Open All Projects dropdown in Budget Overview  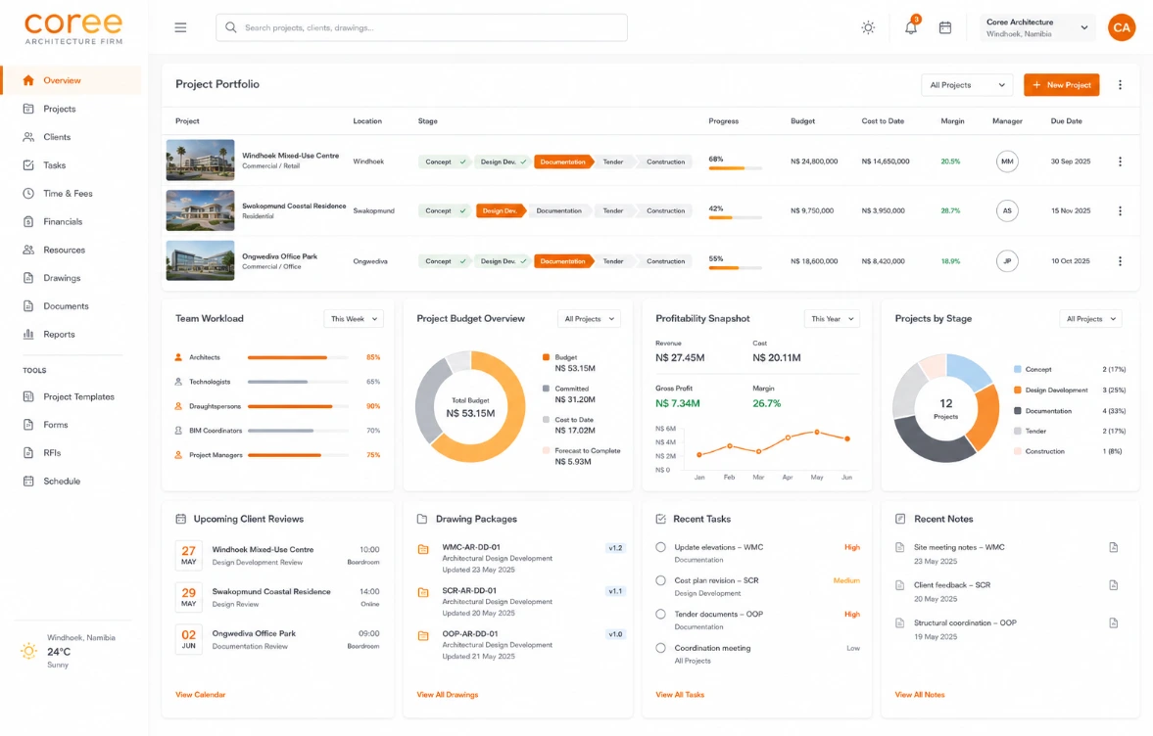[589, 319]
